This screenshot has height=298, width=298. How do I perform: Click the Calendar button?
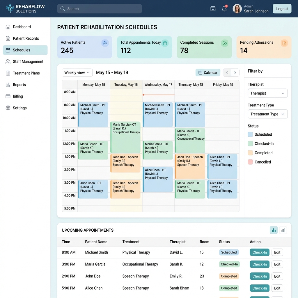point(208,72)
